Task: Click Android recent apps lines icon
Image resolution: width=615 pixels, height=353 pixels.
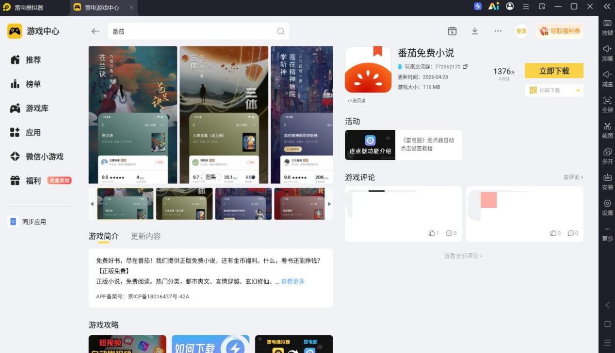Action: (607, 343)
